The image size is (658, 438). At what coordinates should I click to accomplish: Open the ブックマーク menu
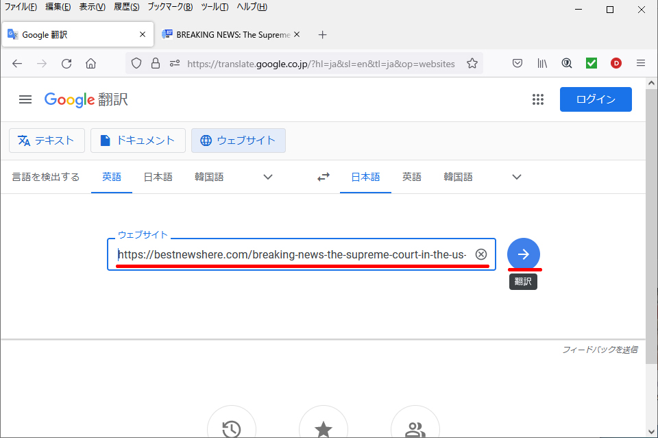170,7
